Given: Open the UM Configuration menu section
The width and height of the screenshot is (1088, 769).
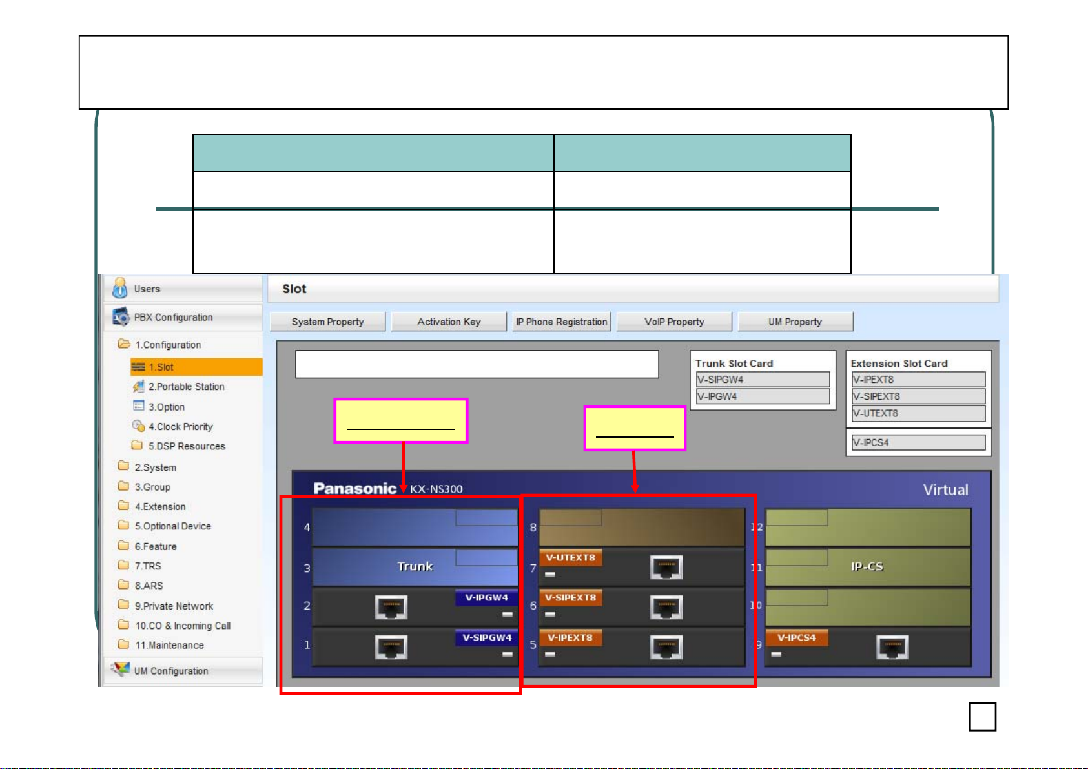Looking at the screenshot, I should pos(183,671).
